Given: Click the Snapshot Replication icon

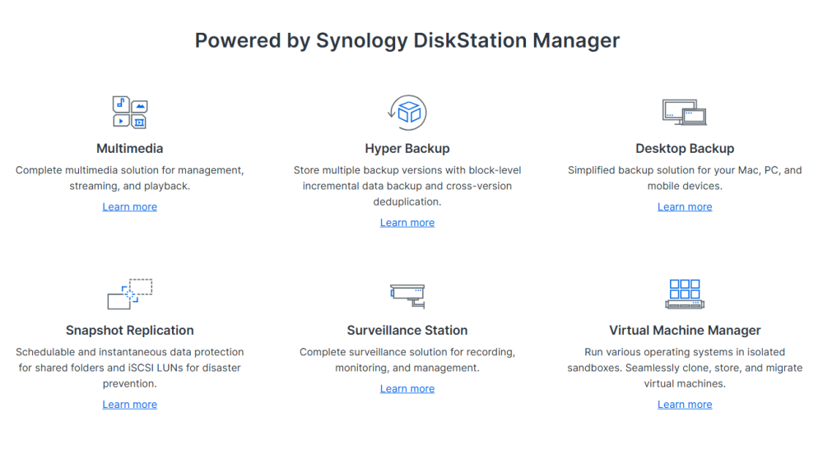Looking at the screenshot, I should pyautogui.click(x=130, y=294).
